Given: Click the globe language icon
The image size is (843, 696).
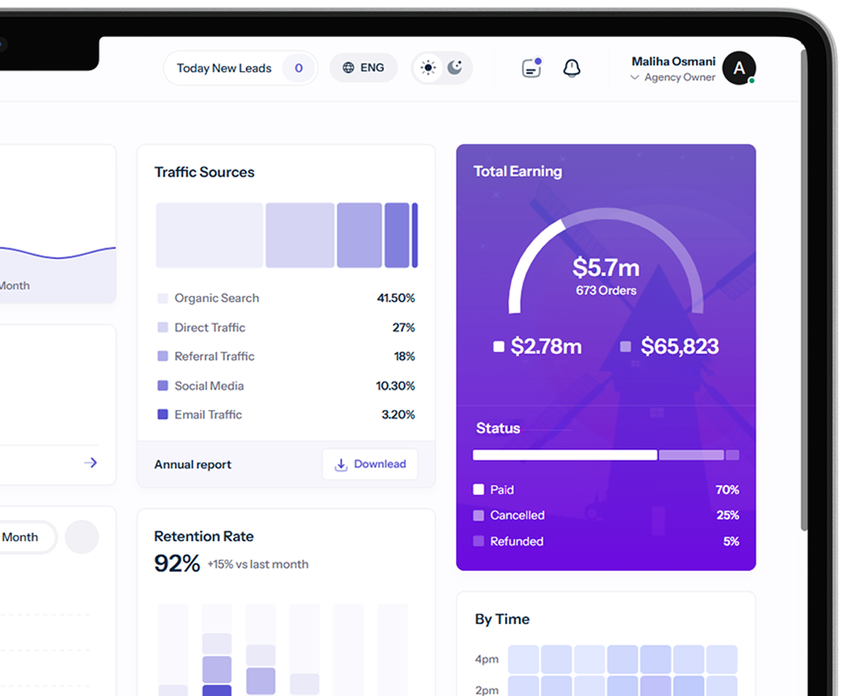Looking at the screenshot, I should click(348, 68).
